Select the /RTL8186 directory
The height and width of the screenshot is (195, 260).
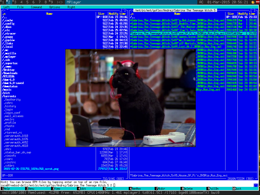(34, 76)
